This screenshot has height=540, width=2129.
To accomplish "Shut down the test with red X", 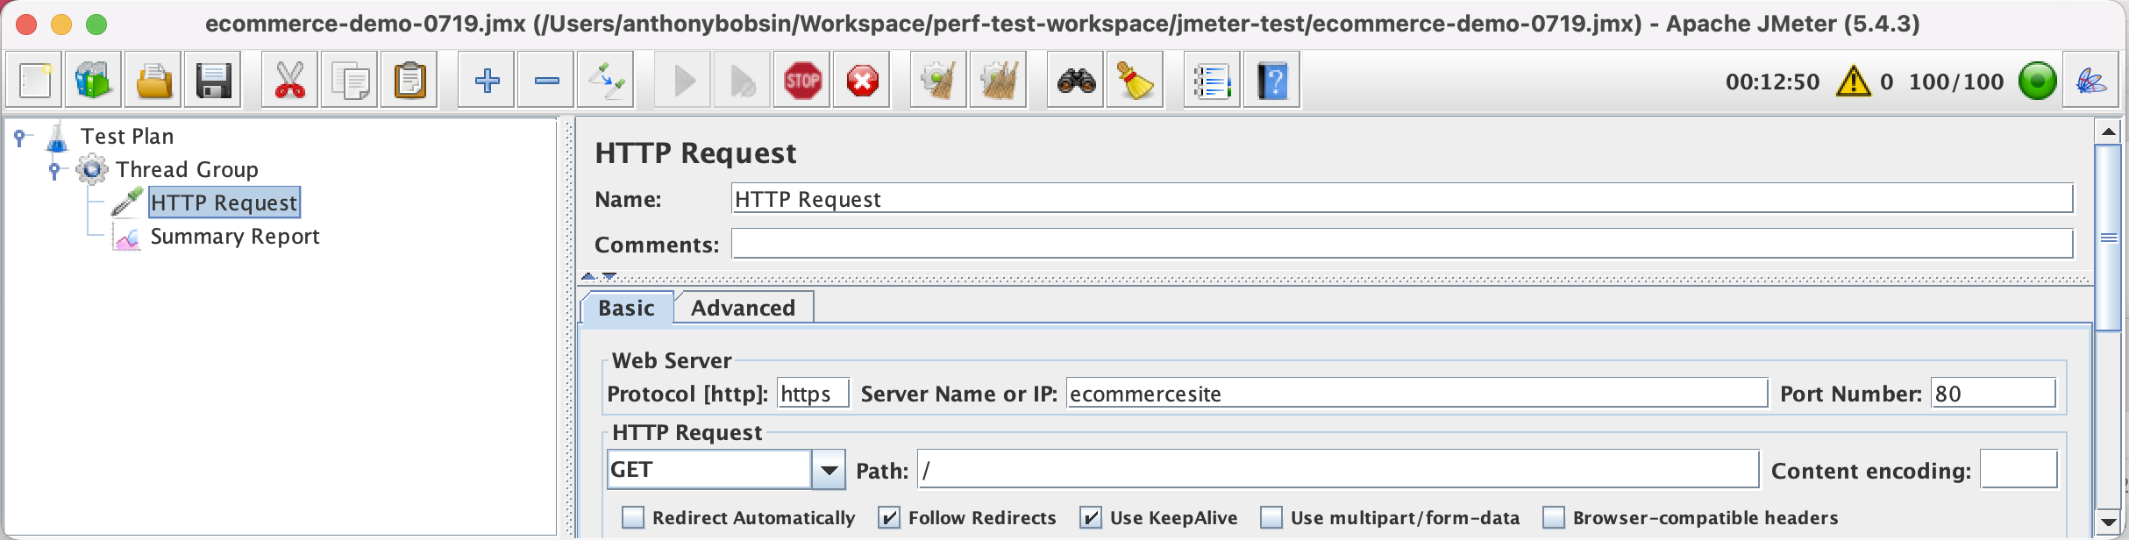I will click(x=862, y=81).
